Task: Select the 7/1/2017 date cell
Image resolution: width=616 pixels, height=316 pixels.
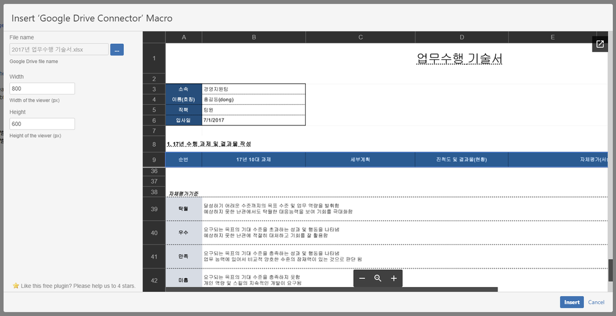Action: 254,120
